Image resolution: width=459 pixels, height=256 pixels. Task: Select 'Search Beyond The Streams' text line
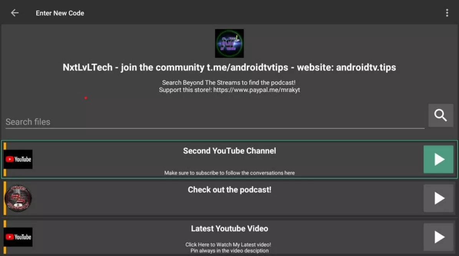[x=229, y=83]
